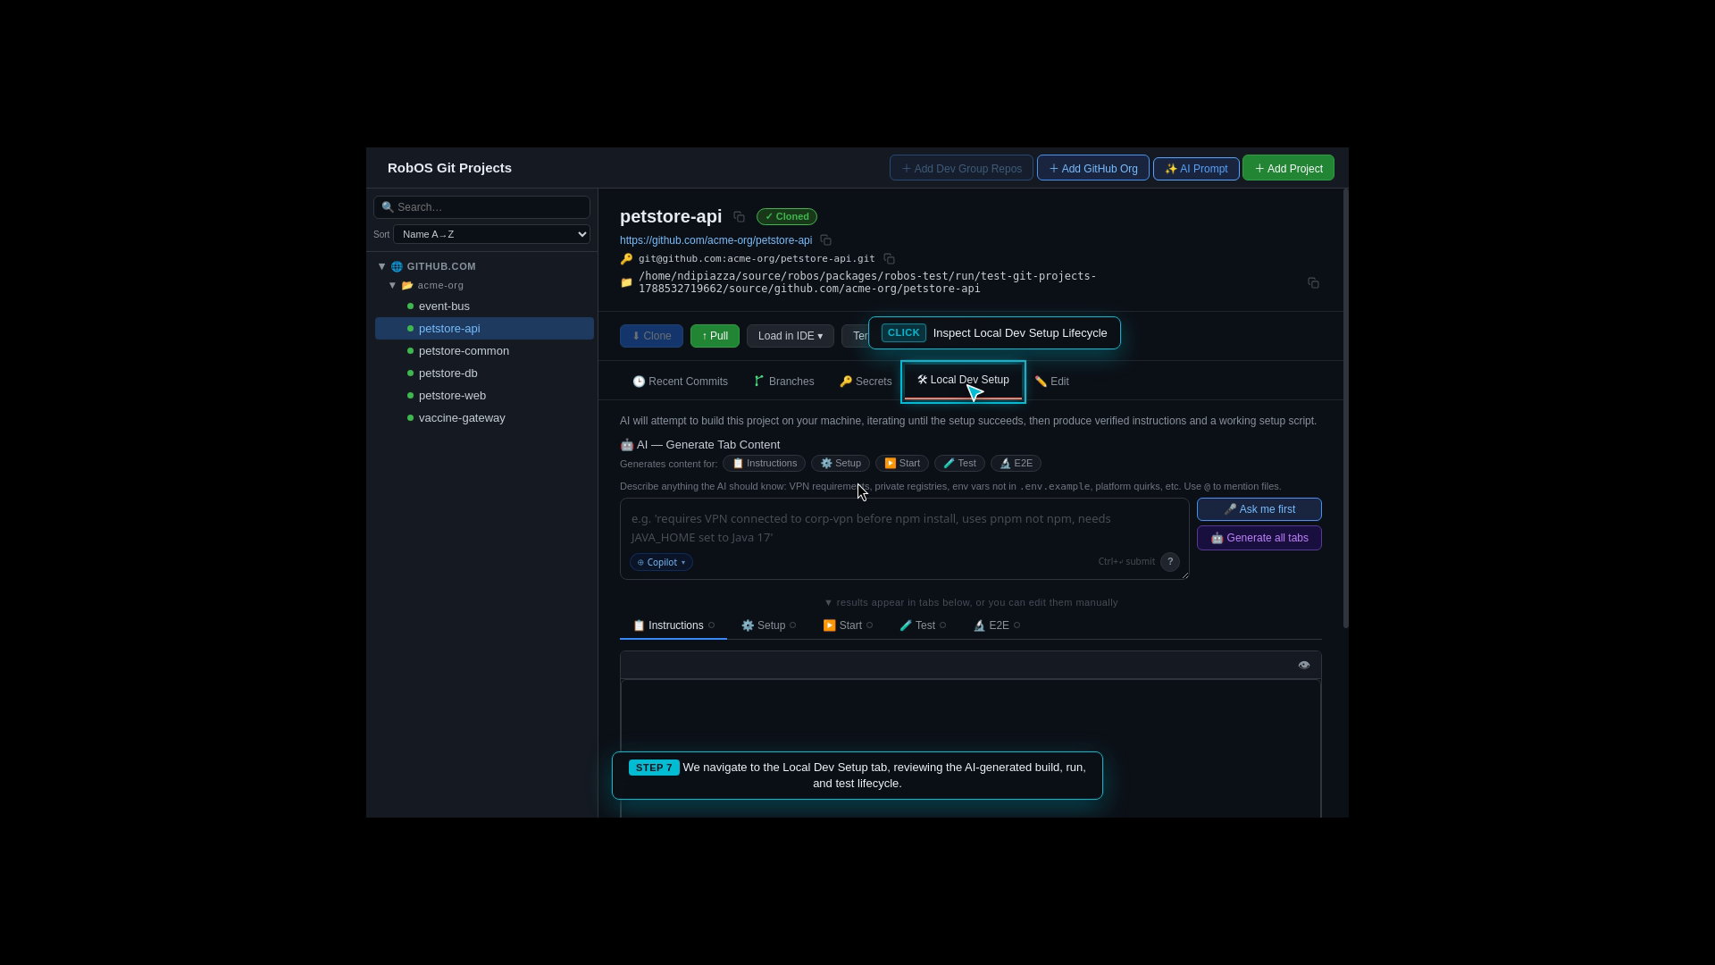This screenshot has width=1715, height=965.
Task: Switch to Recent Commits tab
Action: point(680,382)
